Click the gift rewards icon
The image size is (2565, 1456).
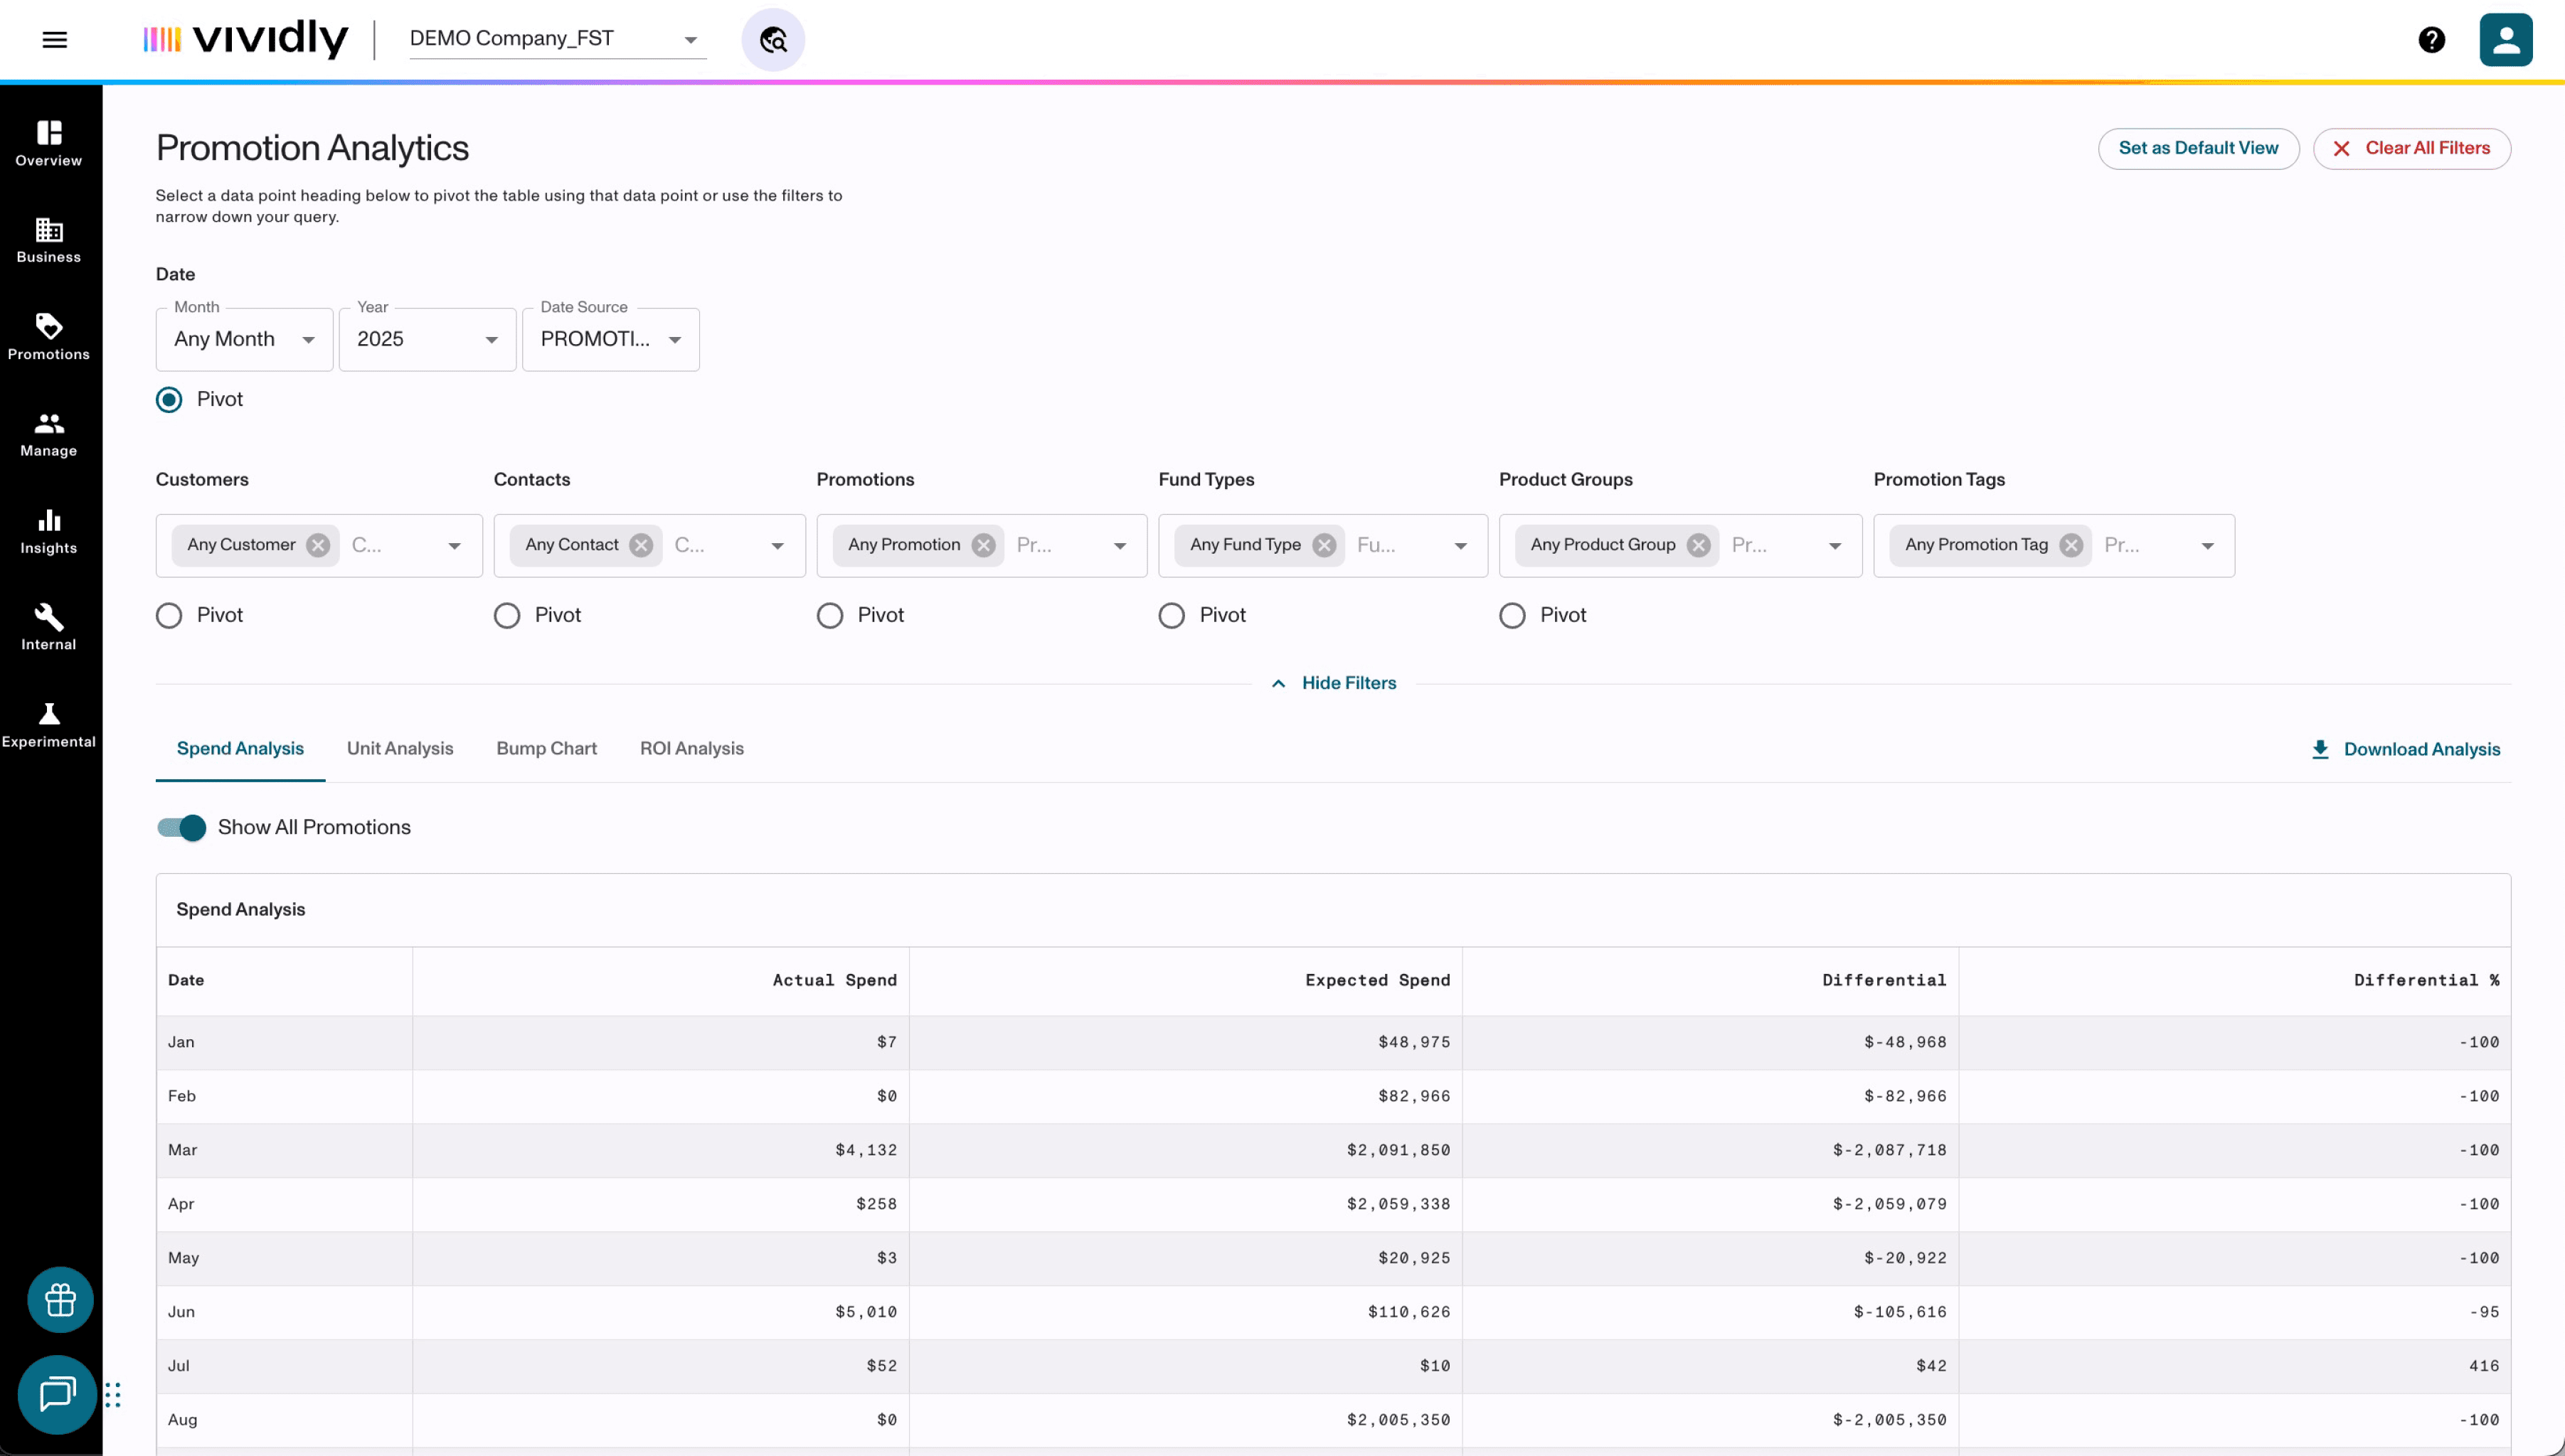coord(60,1299)
